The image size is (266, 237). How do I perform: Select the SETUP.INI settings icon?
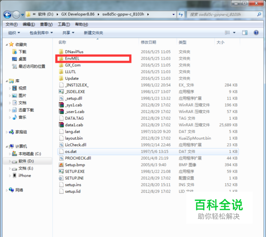click(x=61, y=178)
